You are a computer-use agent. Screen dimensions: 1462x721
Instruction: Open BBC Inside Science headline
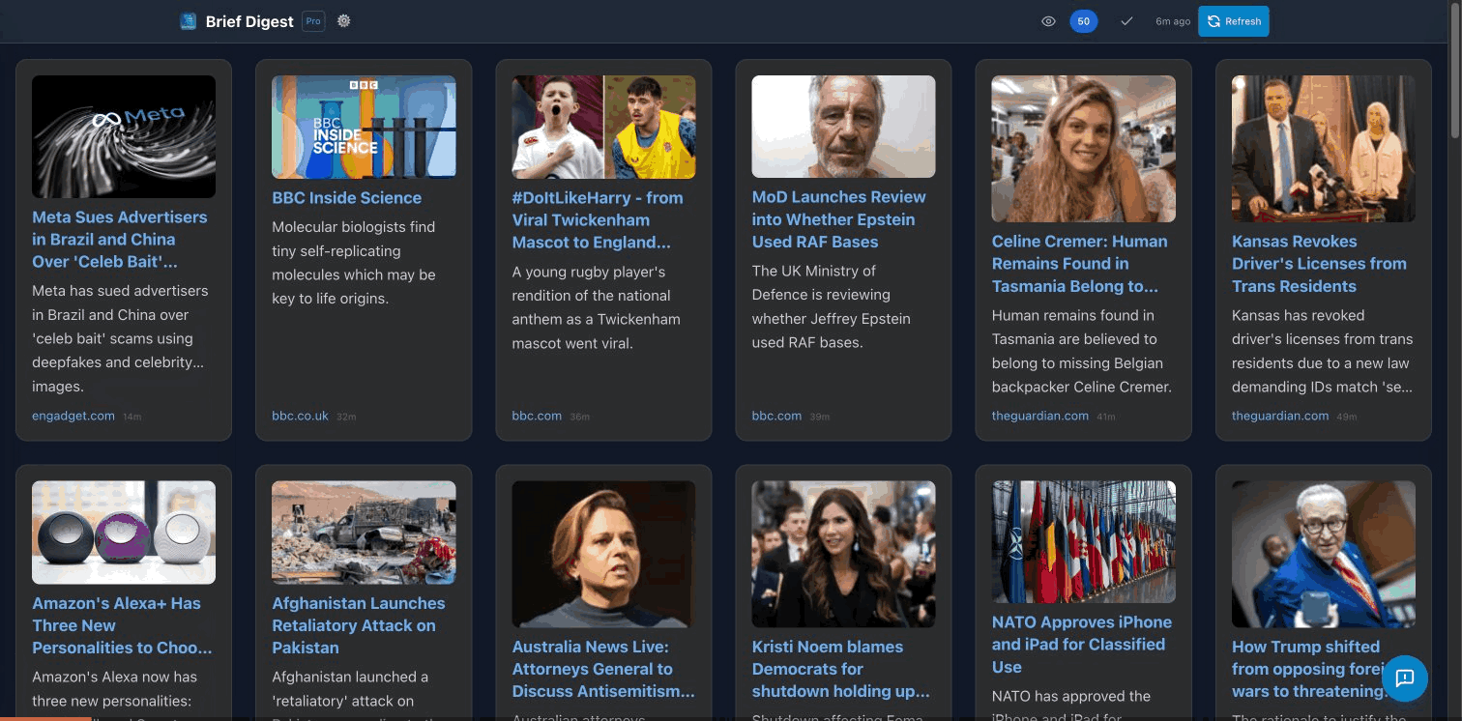click(x=346, y=198)
